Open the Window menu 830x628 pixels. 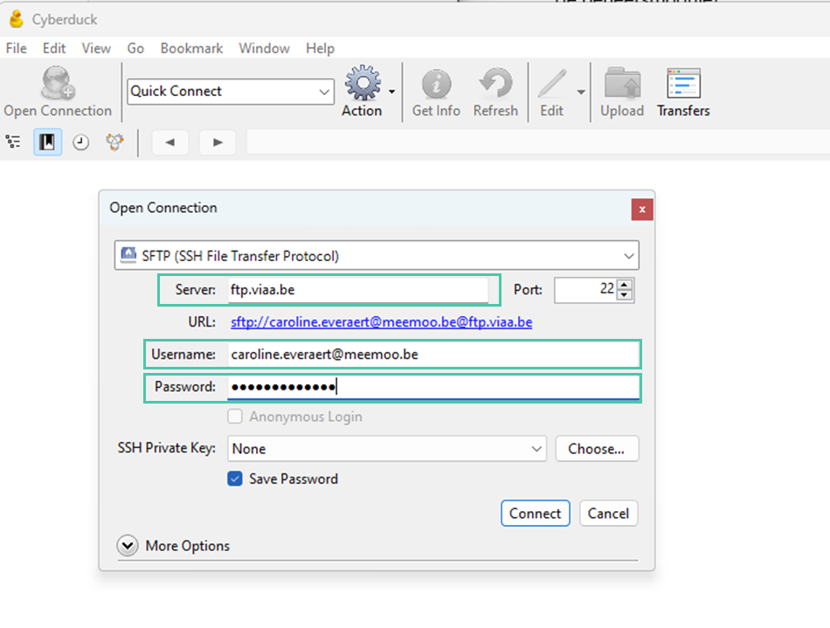click(x=264, y=48)
